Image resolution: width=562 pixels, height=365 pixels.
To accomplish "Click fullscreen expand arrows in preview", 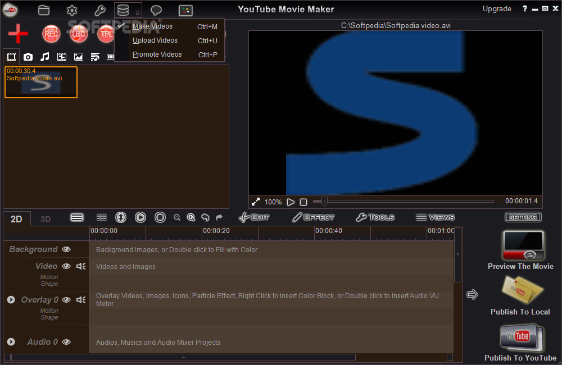I will pyautogui.click(x=256, y=202).
